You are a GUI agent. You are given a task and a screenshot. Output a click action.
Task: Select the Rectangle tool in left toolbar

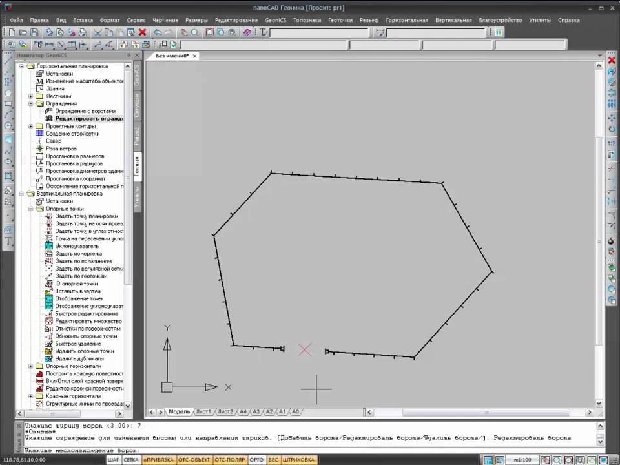8,104
